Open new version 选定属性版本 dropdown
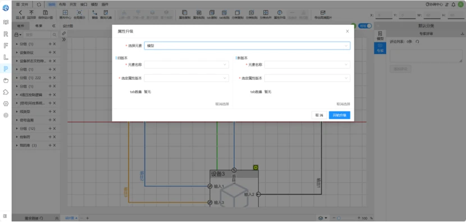 [x=307, y=78]
